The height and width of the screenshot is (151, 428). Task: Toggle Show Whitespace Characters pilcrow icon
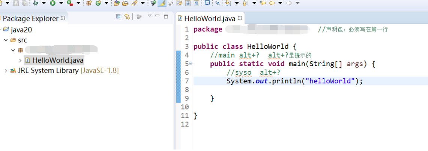point(196,3)
